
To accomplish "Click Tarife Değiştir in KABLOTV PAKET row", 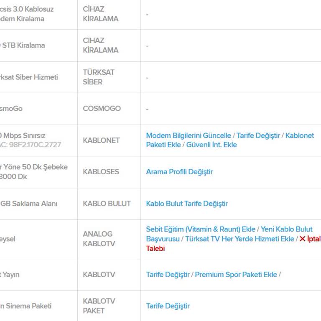I will coord(168,306).
